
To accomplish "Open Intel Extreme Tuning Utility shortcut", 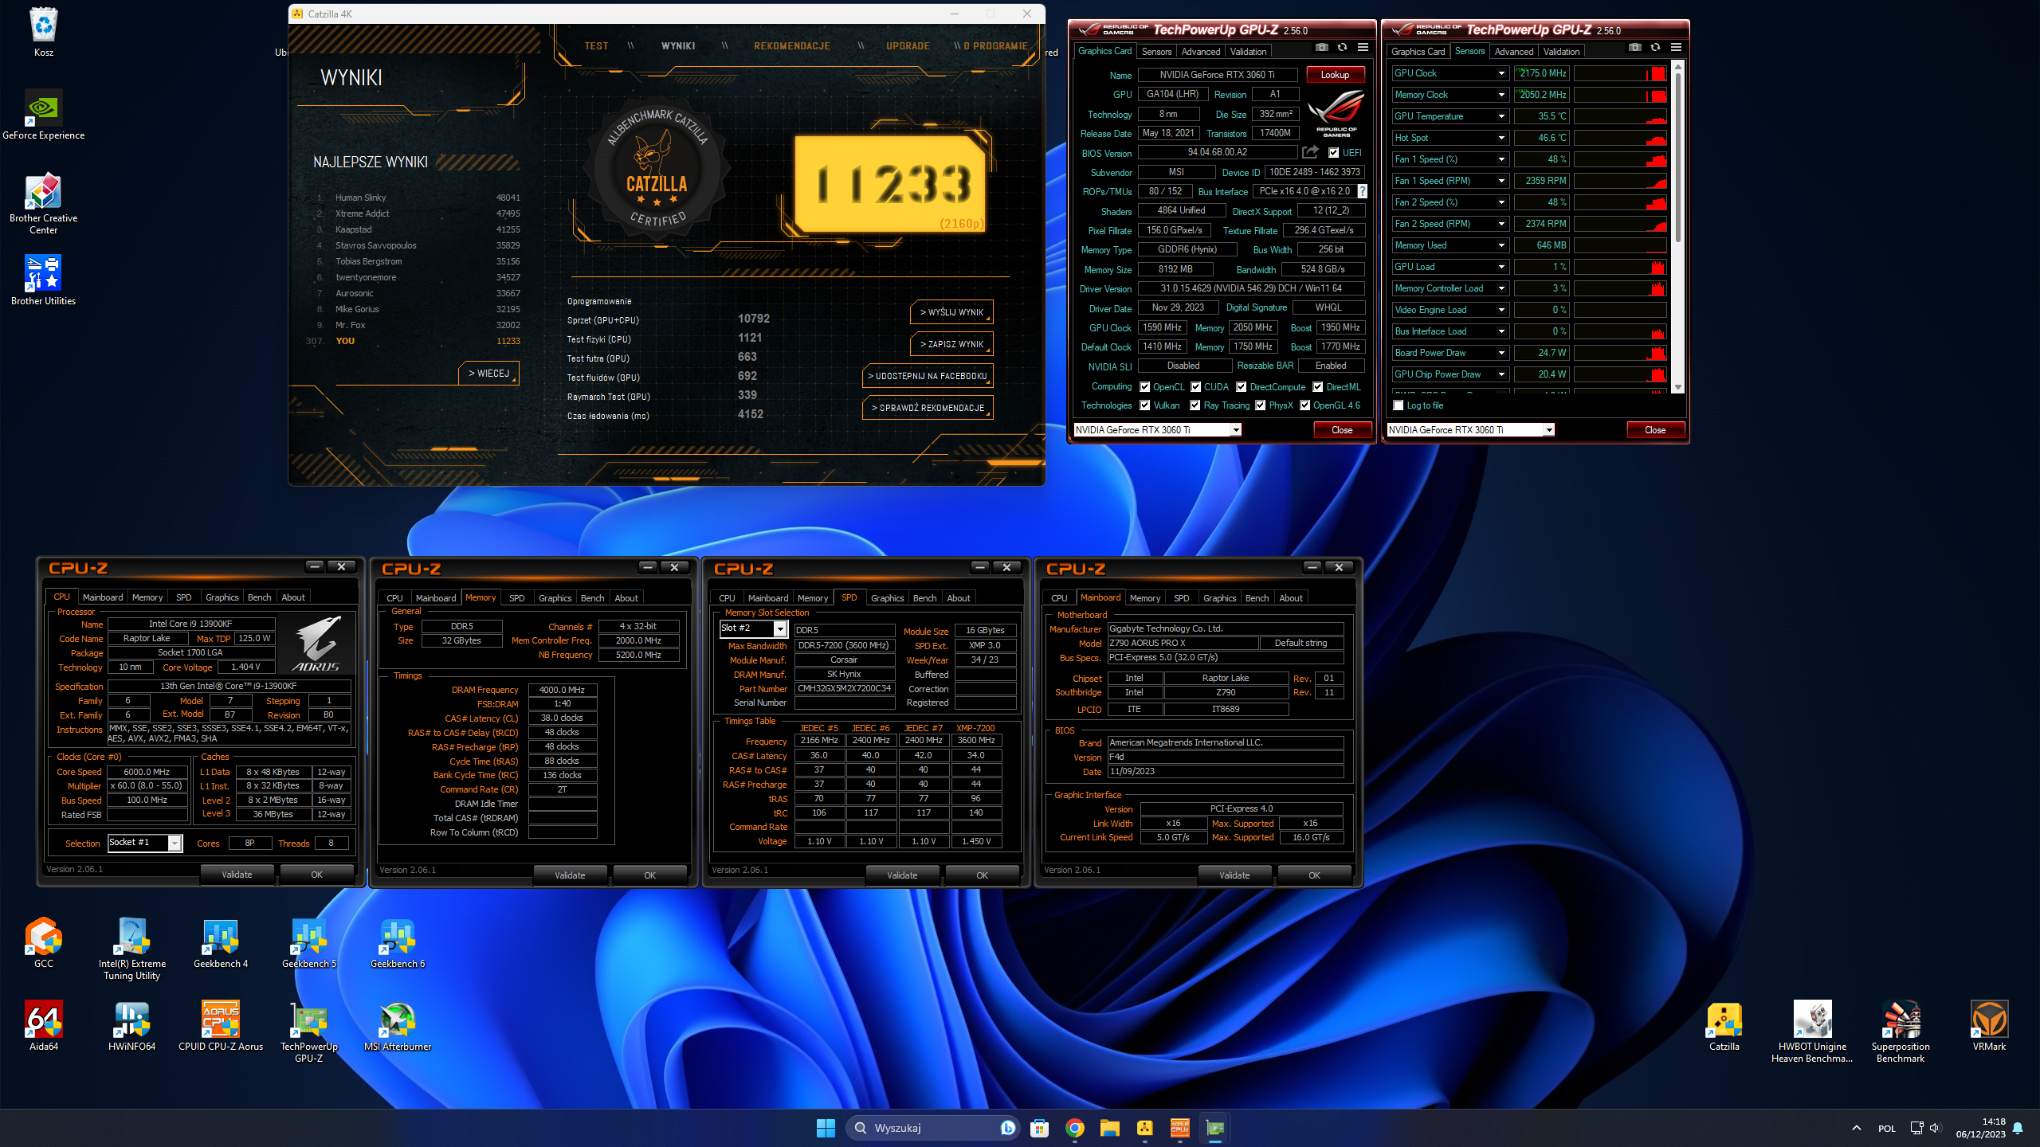I will click(131, 949).
